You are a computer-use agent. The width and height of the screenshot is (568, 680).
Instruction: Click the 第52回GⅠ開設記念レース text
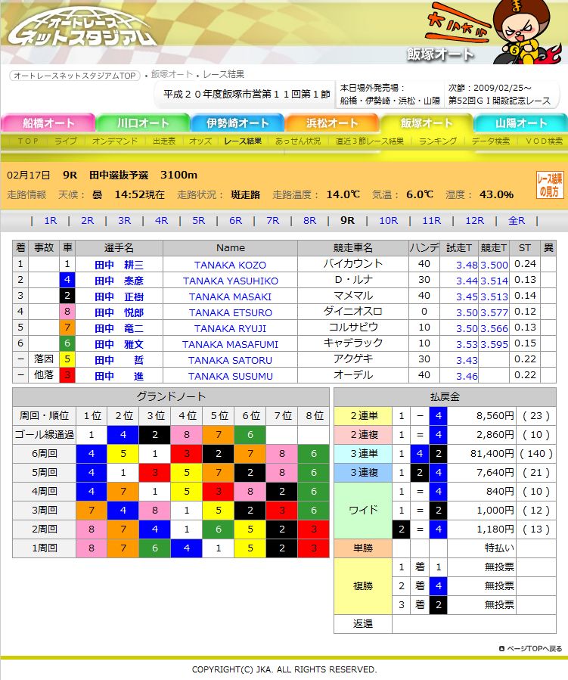499,101
